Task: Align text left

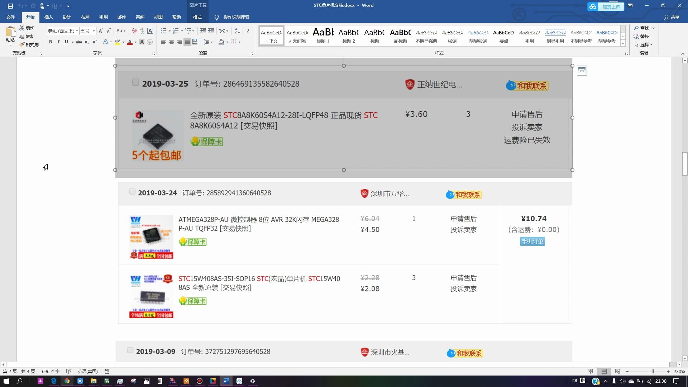Action: click(x=163, y=42)
